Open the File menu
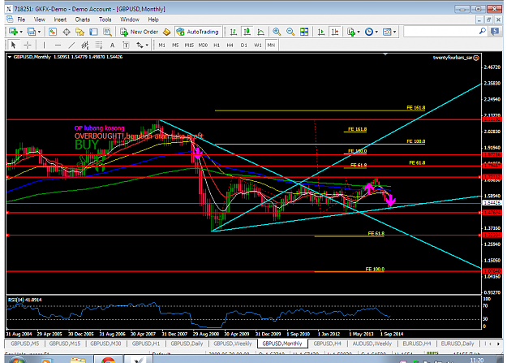This screenshot has width=507, height=363. coord(21,19)
